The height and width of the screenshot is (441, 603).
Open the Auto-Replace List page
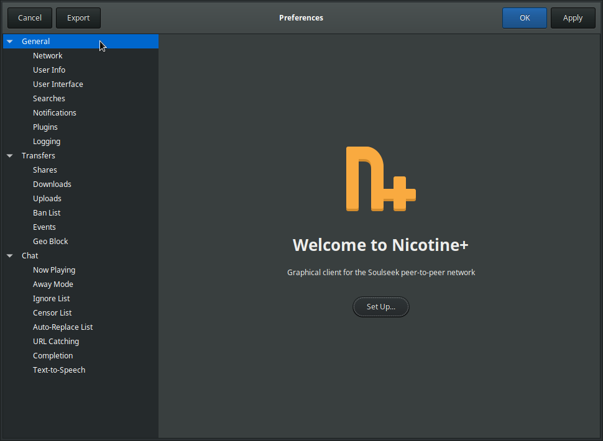81,327
